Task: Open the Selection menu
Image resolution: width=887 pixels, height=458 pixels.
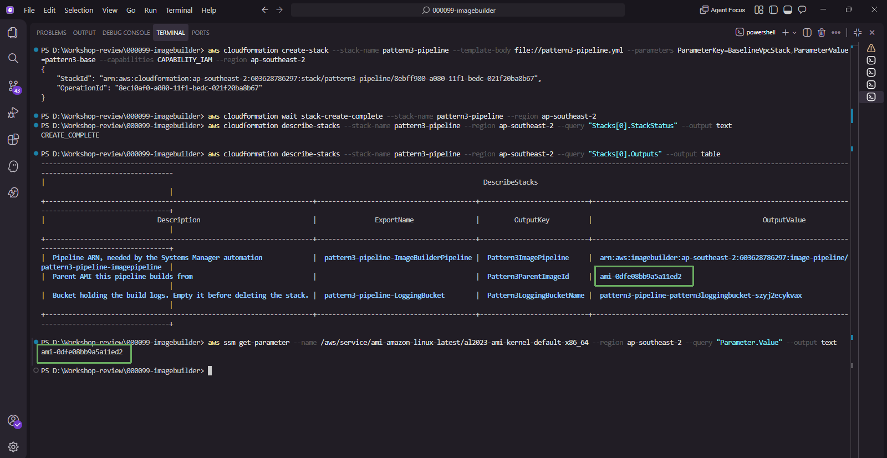Action: [x=79, y=10]
